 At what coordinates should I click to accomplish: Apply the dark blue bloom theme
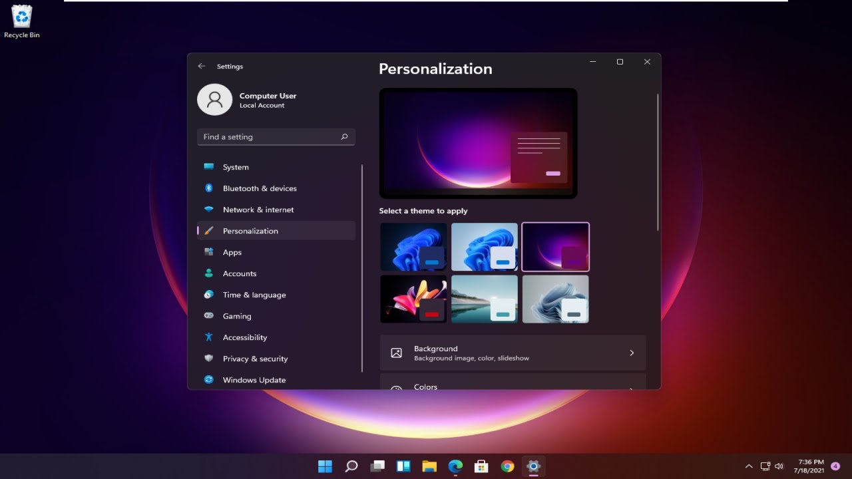click(x=413, y=247)
